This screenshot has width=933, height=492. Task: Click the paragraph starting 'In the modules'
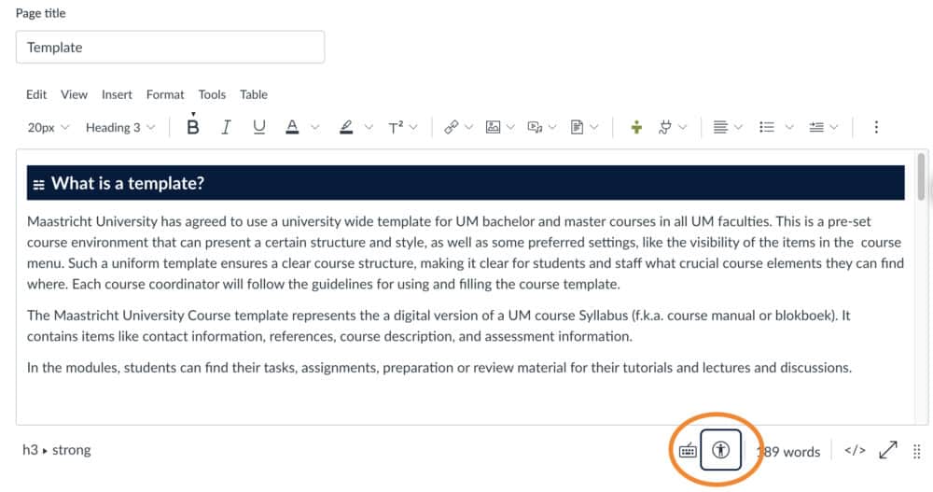(439, 368)
